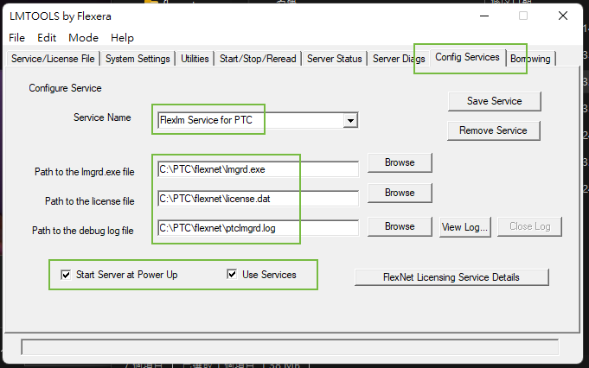Open the Mode menu
Image resolution: width=589 pixels, height=368 pixels.
pos(84,38)
